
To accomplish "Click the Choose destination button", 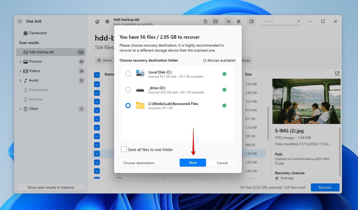I will click(x=139, y=163).
